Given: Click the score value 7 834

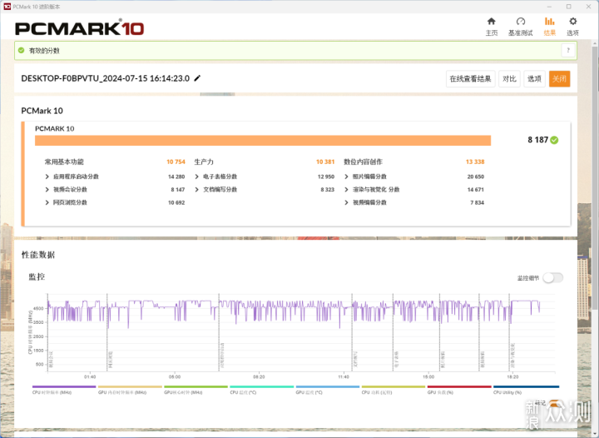Looking at the screenshot, I should 478,202.
